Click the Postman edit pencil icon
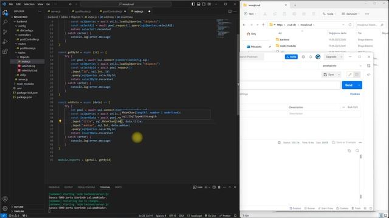389x218 pixels. tap(350, 74)
